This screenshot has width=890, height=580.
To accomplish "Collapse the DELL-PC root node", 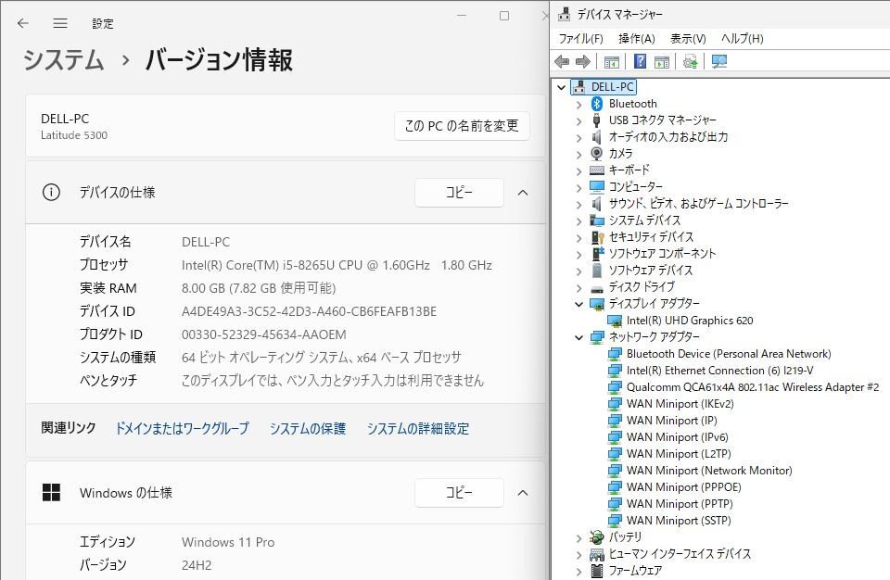I will tap(562, 87).
